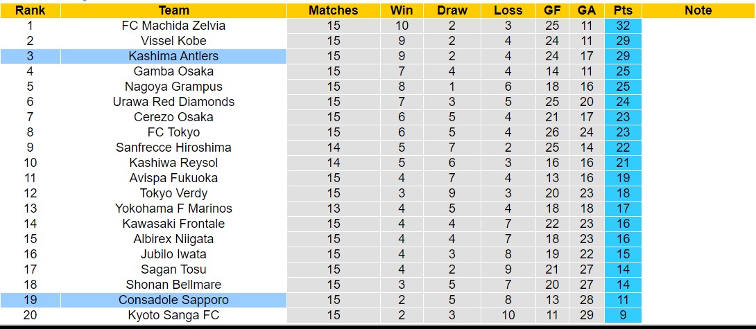Open the Consadole Sapporo team entry
756x329 pixels.
coord(173,300)
